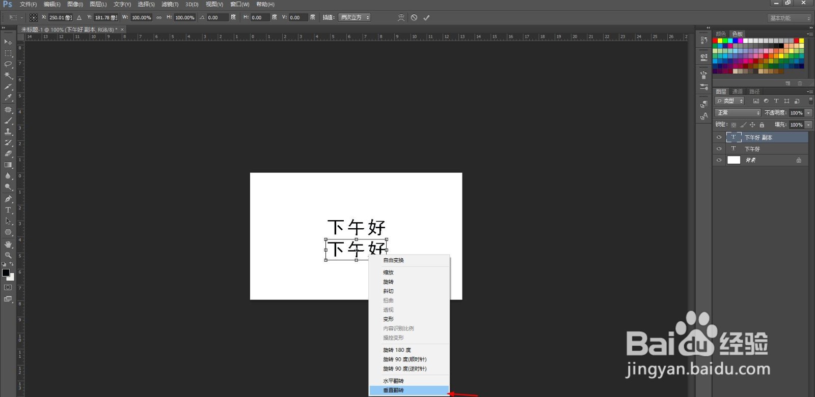The height and width of the screenshot is (397, 815).
Task: Click the W width percentage field
Action: point(142,17)
